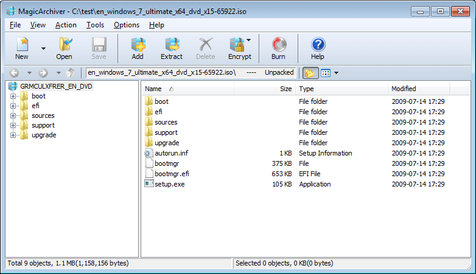Screen dimensions: 476x274
Task: Click the Burn disc toolbar icon
Action: (279, 45)
